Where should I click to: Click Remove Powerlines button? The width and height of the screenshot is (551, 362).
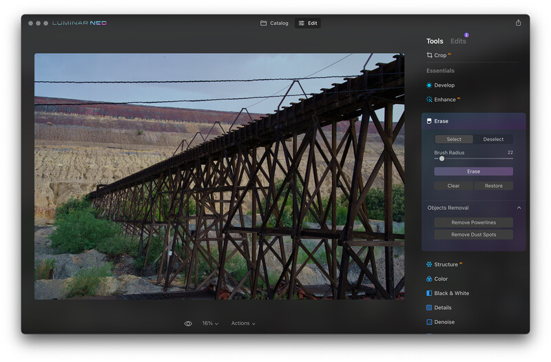click(473, 222)
